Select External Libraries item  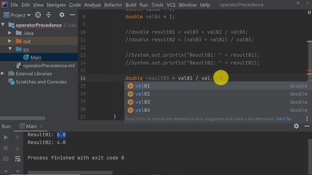point(34,74)
